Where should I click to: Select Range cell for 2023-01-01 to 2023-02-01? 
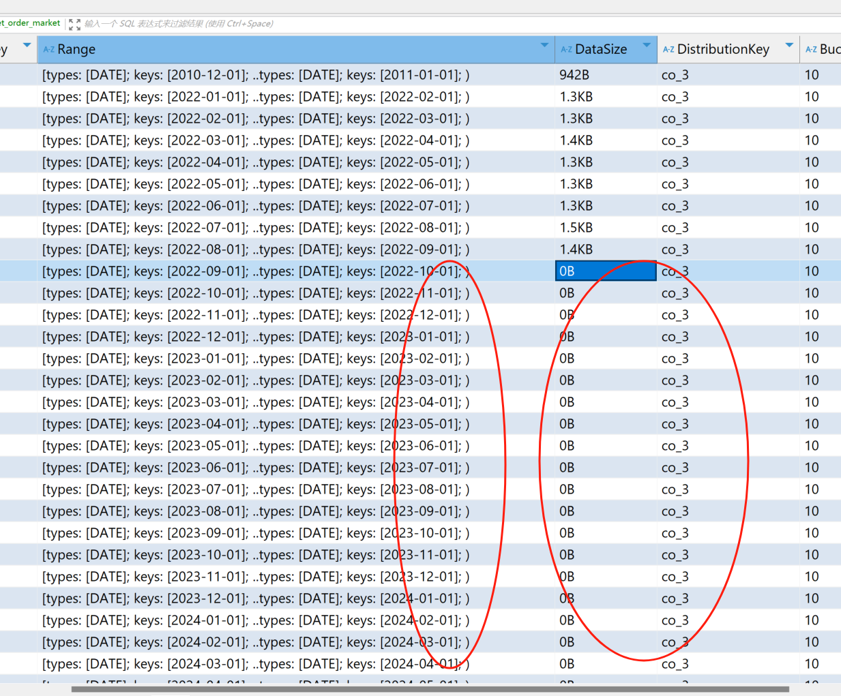[x=256, y=359]
